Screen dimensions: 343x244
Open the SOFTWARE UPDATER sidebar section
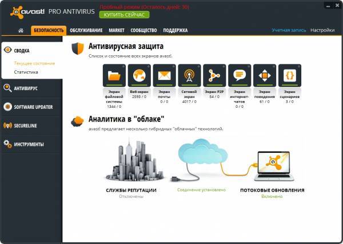(31, 107)
